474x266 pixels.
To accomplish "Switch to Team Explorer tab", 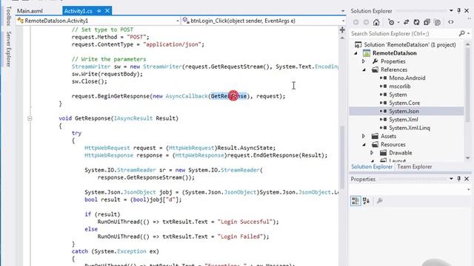I will pyautogui.click(x=415, y=167).
